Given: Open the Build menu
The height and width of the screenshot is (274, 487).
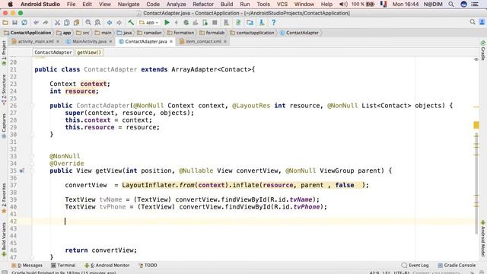Looking at the screenshot, I should coord(227,4).
